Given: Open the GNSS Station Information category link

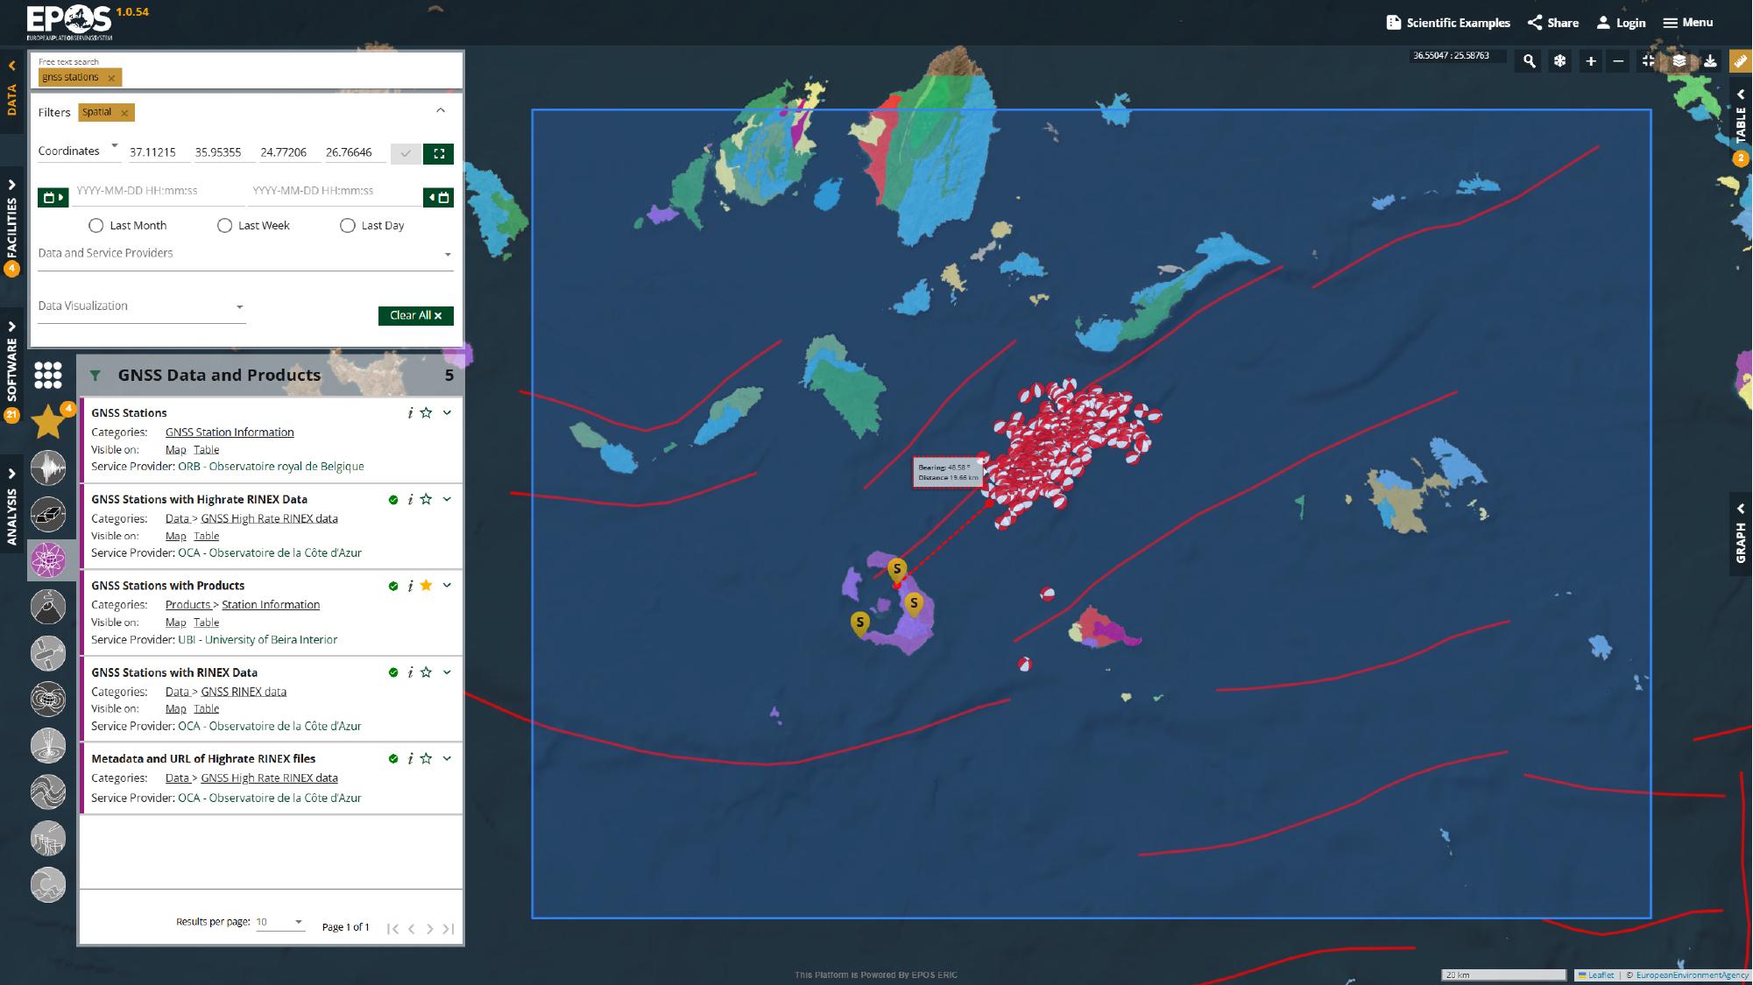Looking at the screenshot, I should [230, 432].
